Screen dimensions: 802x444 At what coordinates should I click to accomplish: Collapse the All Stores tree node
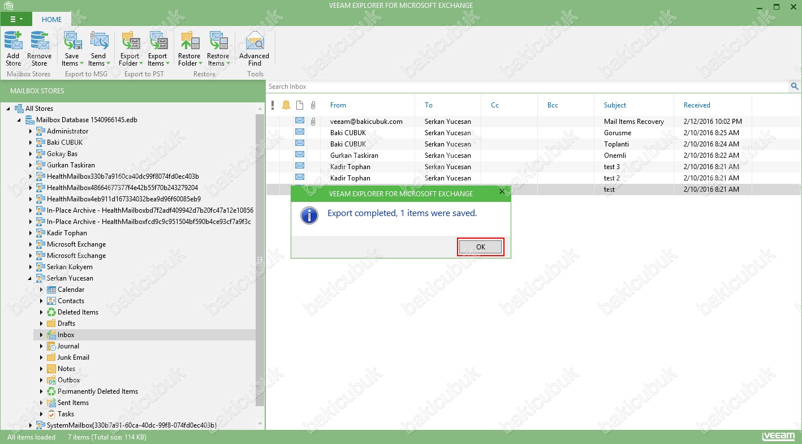tap(8, 109)
